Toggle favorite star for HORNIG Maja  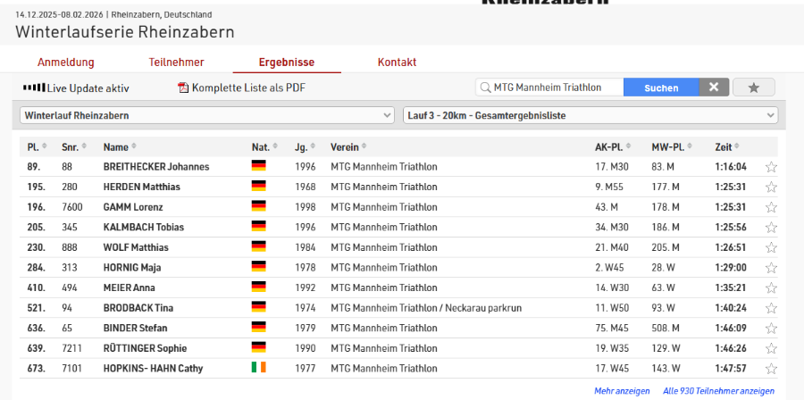pyautogui.click(x=771, y=268)
